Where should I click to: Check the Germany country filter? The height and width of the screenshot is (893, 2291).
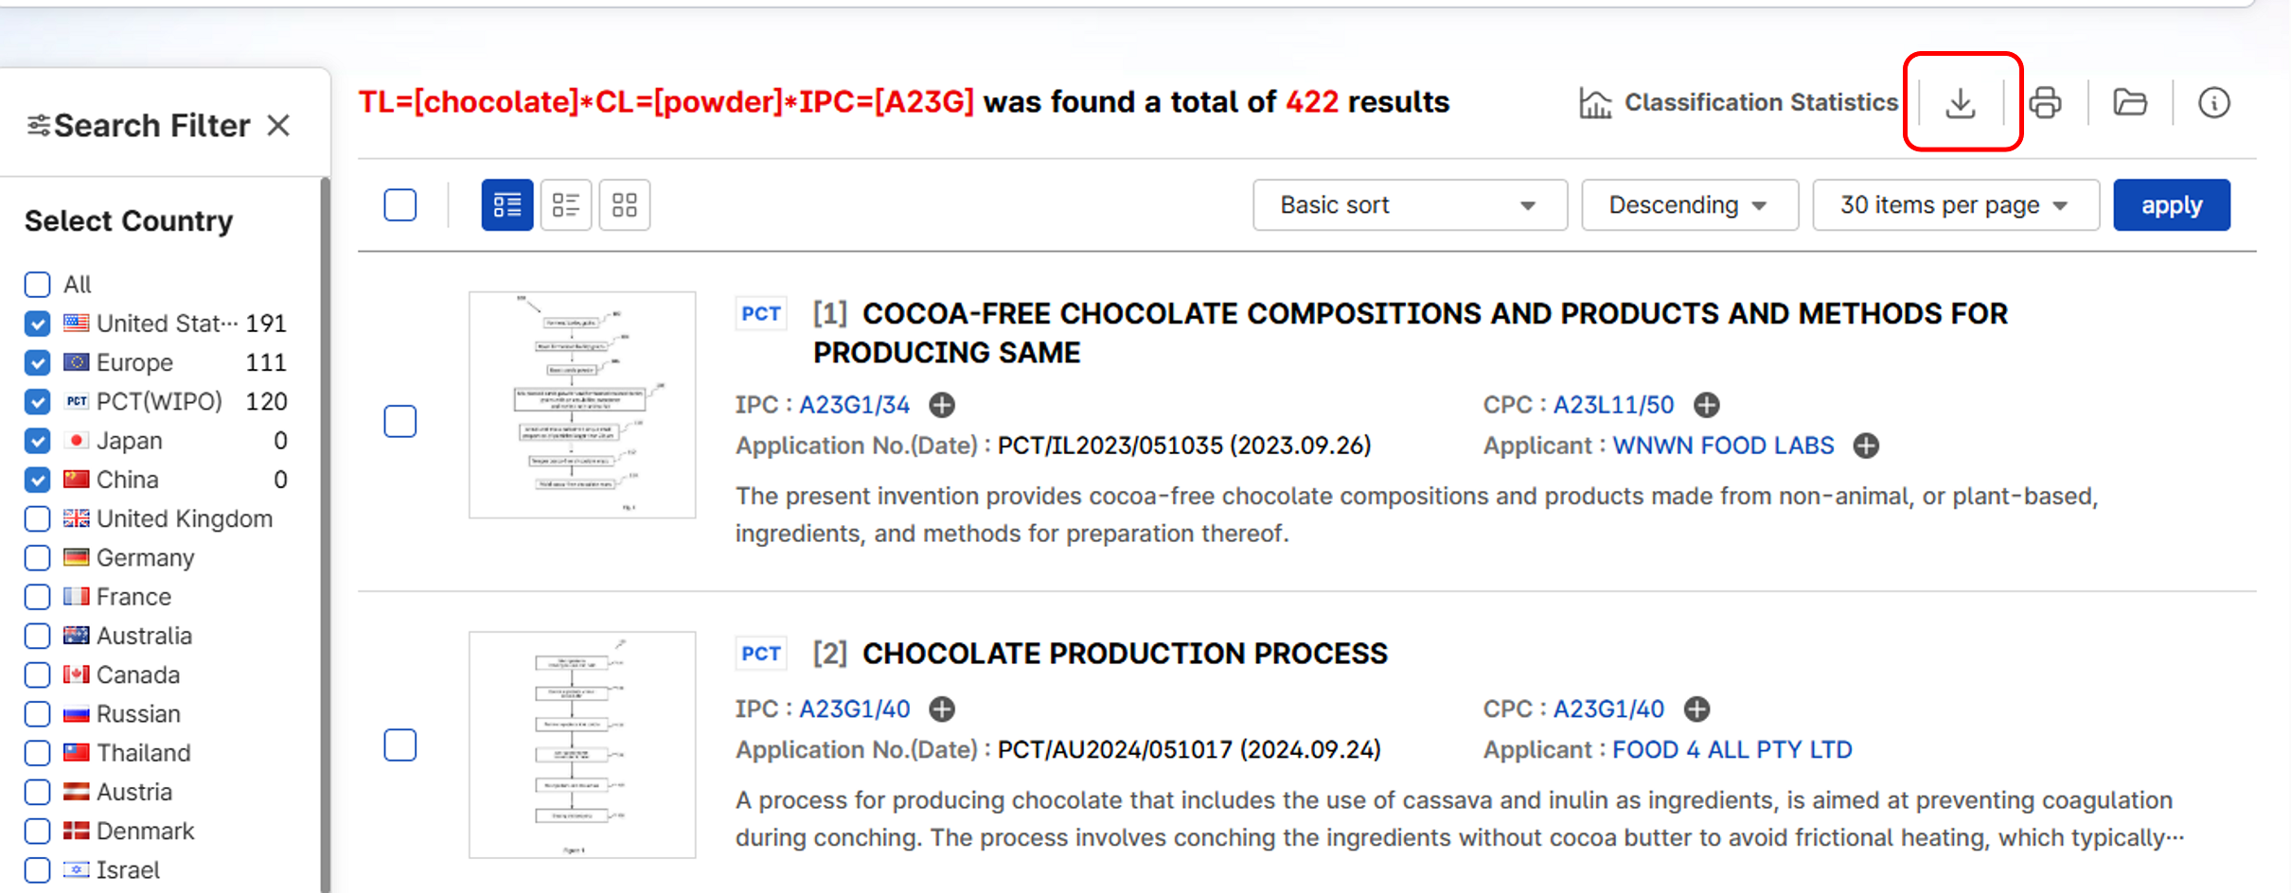(38, 558)
